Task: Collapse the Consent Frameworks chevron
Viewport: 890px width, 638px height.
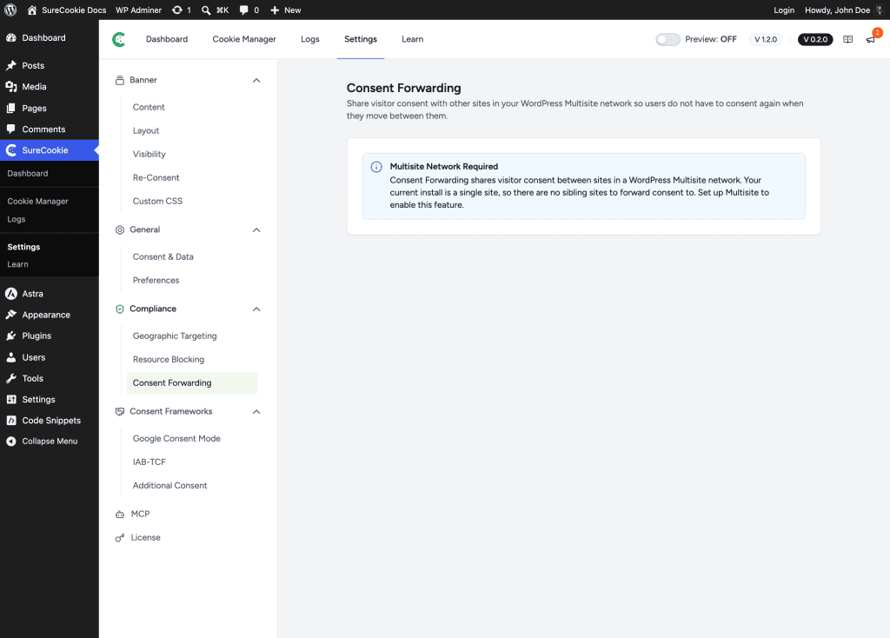Action: [256, 411]
